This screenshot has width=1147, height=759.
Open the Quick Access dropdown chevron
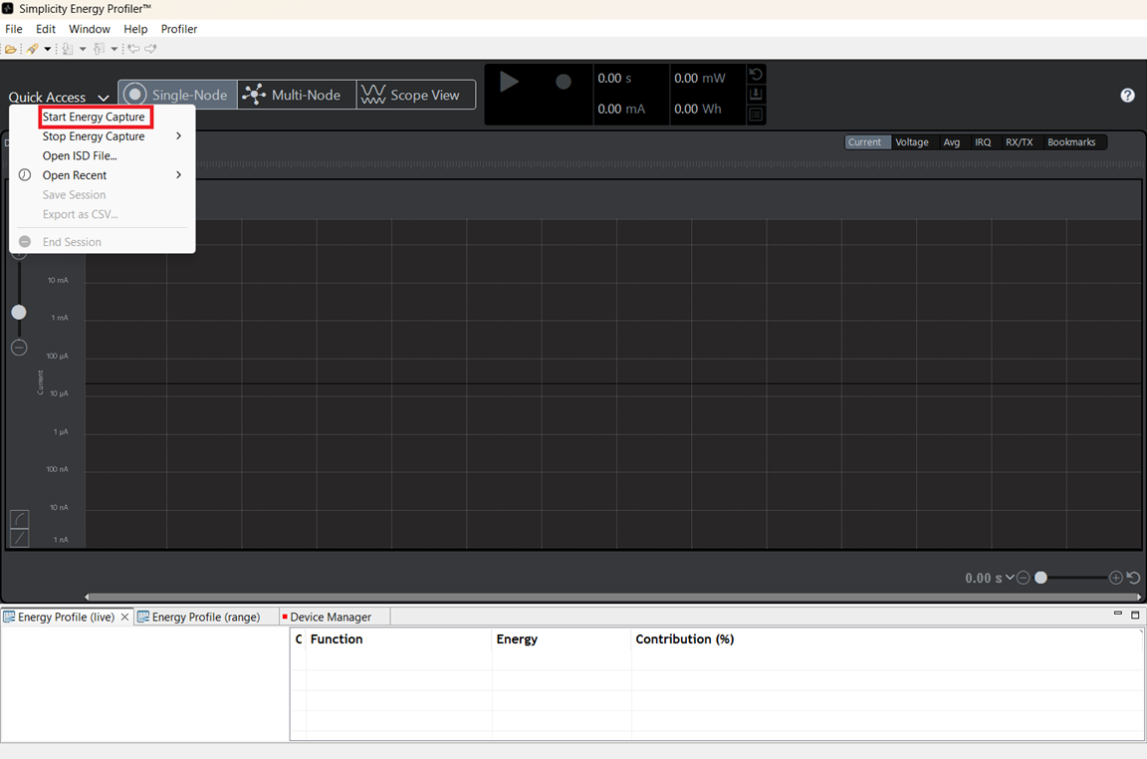click(104, 97)
